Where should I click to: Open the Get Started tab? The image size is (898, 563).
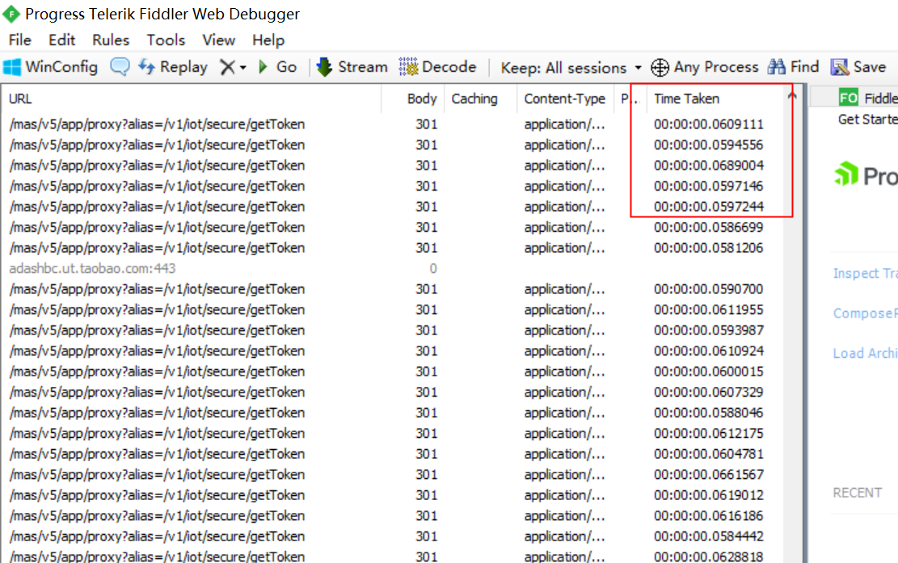pos(867,120)
